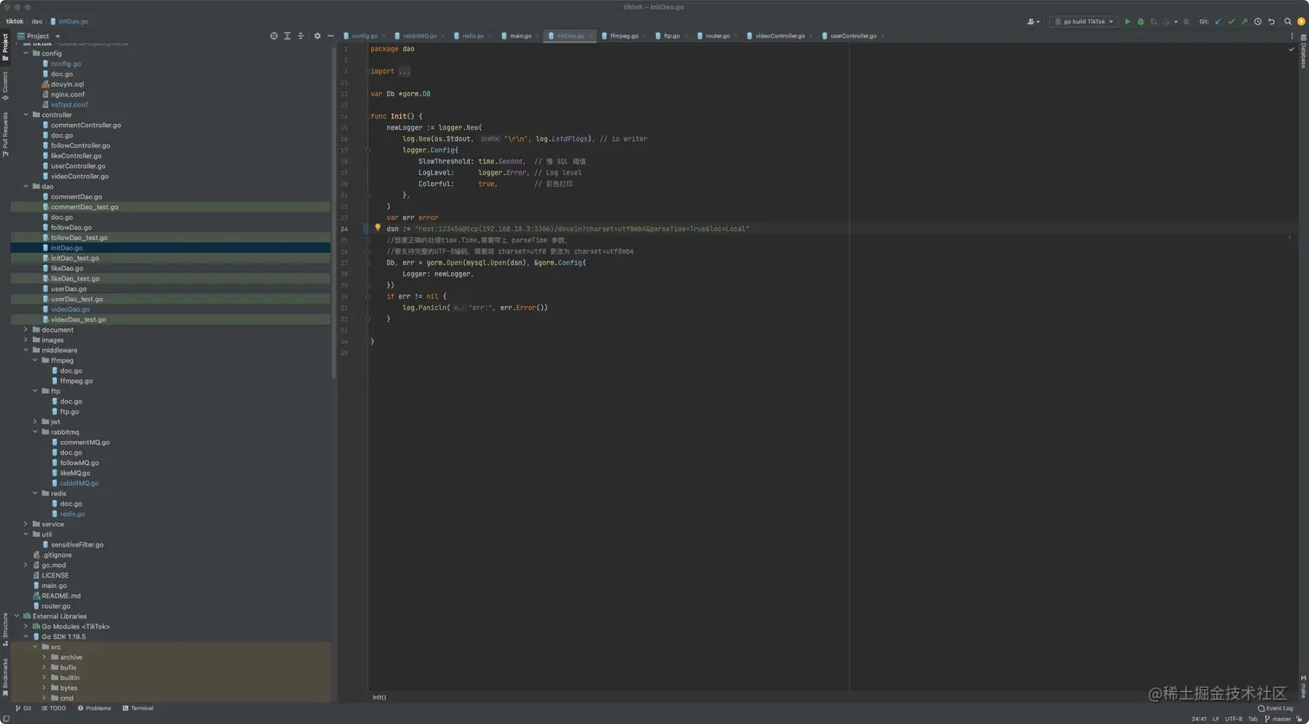Expand the service folder

tap(25, 524)
